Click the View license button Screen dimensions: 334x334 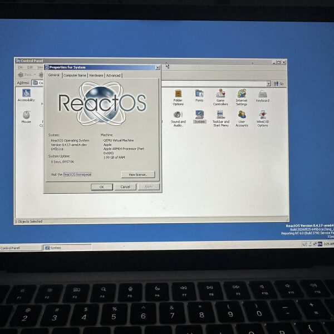pos(138,174)
